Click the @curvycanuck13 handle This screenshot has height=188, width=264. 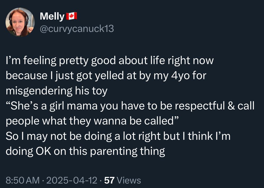point(77,28)
